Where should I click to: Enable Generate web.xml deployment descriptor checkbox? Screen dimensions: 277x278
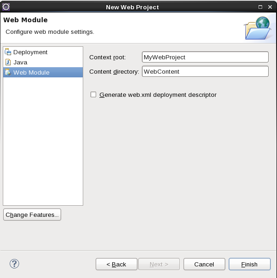pyautogui.click(x=93, y=95)
